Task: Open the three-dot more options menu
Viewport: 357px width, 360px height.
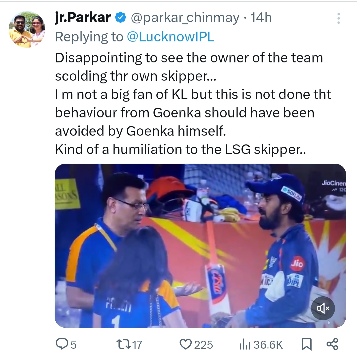Action: point(338,18)
